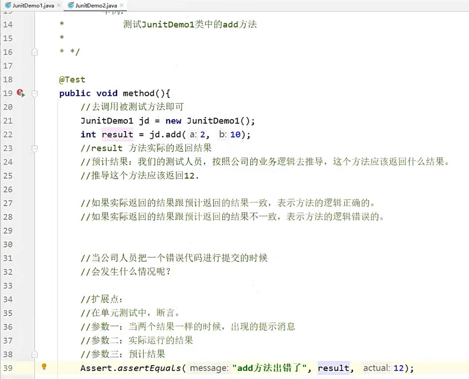
Task: Collapse the code fold marker beside line 23
Action: point(34,149)
